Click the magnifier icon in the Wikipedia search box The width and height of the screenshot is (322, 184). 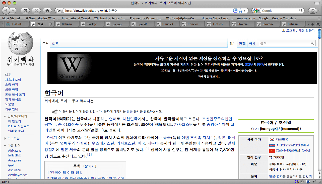click(312, 43)
